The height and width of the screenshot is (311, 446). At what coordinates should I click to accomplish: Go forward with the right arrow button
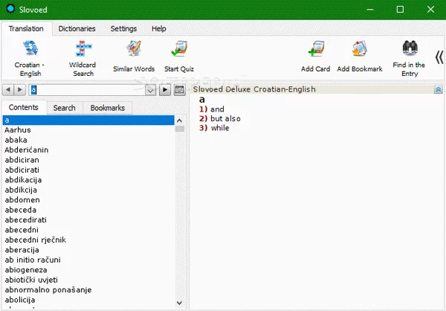pos(19,90)
